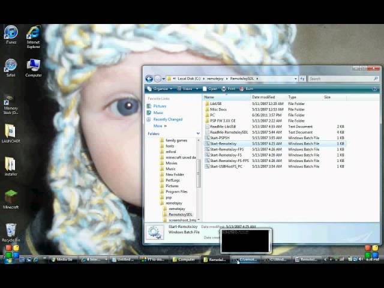Viewport: 384px width, 288px height.
Task: Open Recently Changed favorite link
Action: [164, 119]
